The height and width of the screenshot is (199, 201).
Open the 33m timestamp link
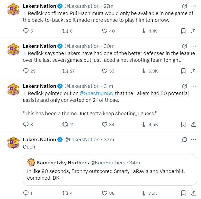[x=109, y=139]
